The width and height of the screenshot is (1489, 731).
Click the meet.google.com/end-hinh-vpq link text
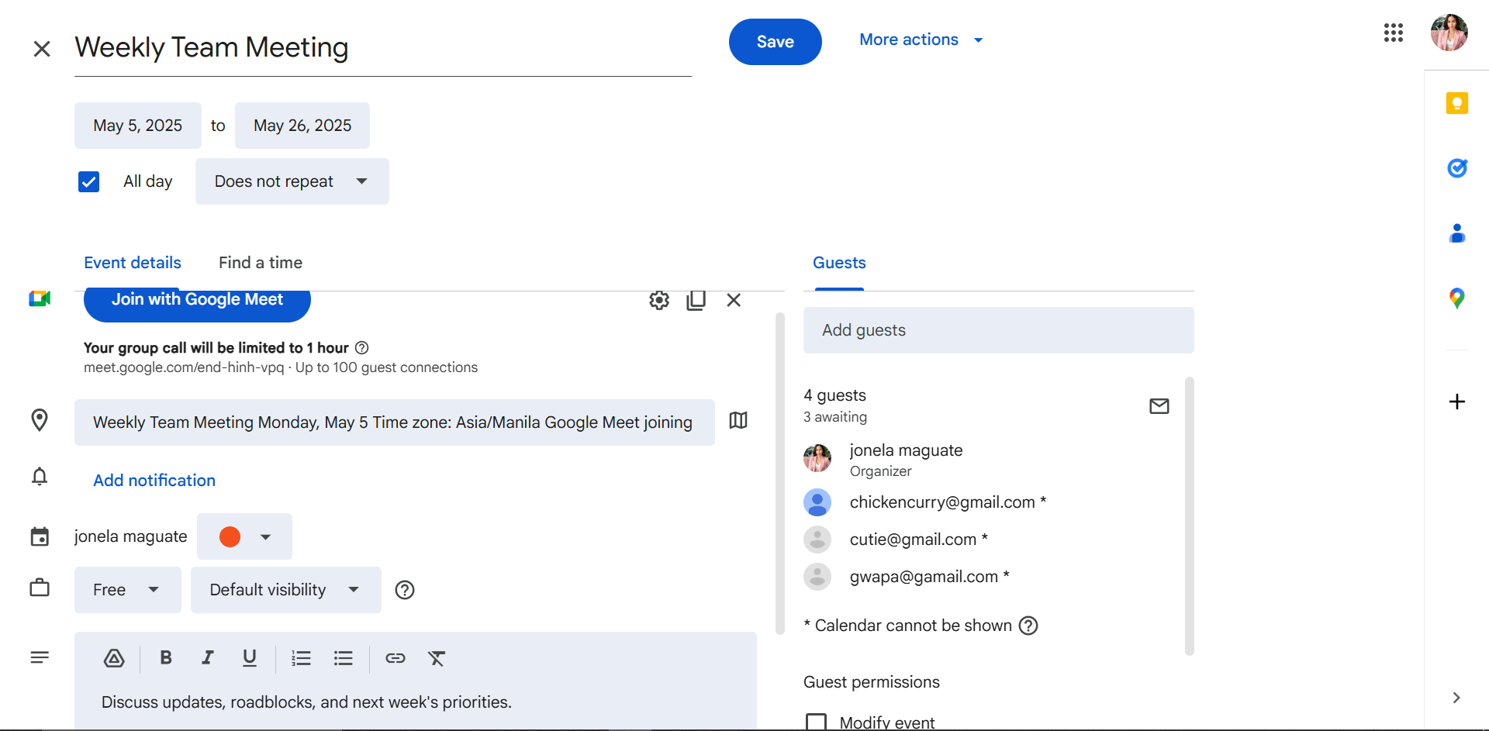184,367
